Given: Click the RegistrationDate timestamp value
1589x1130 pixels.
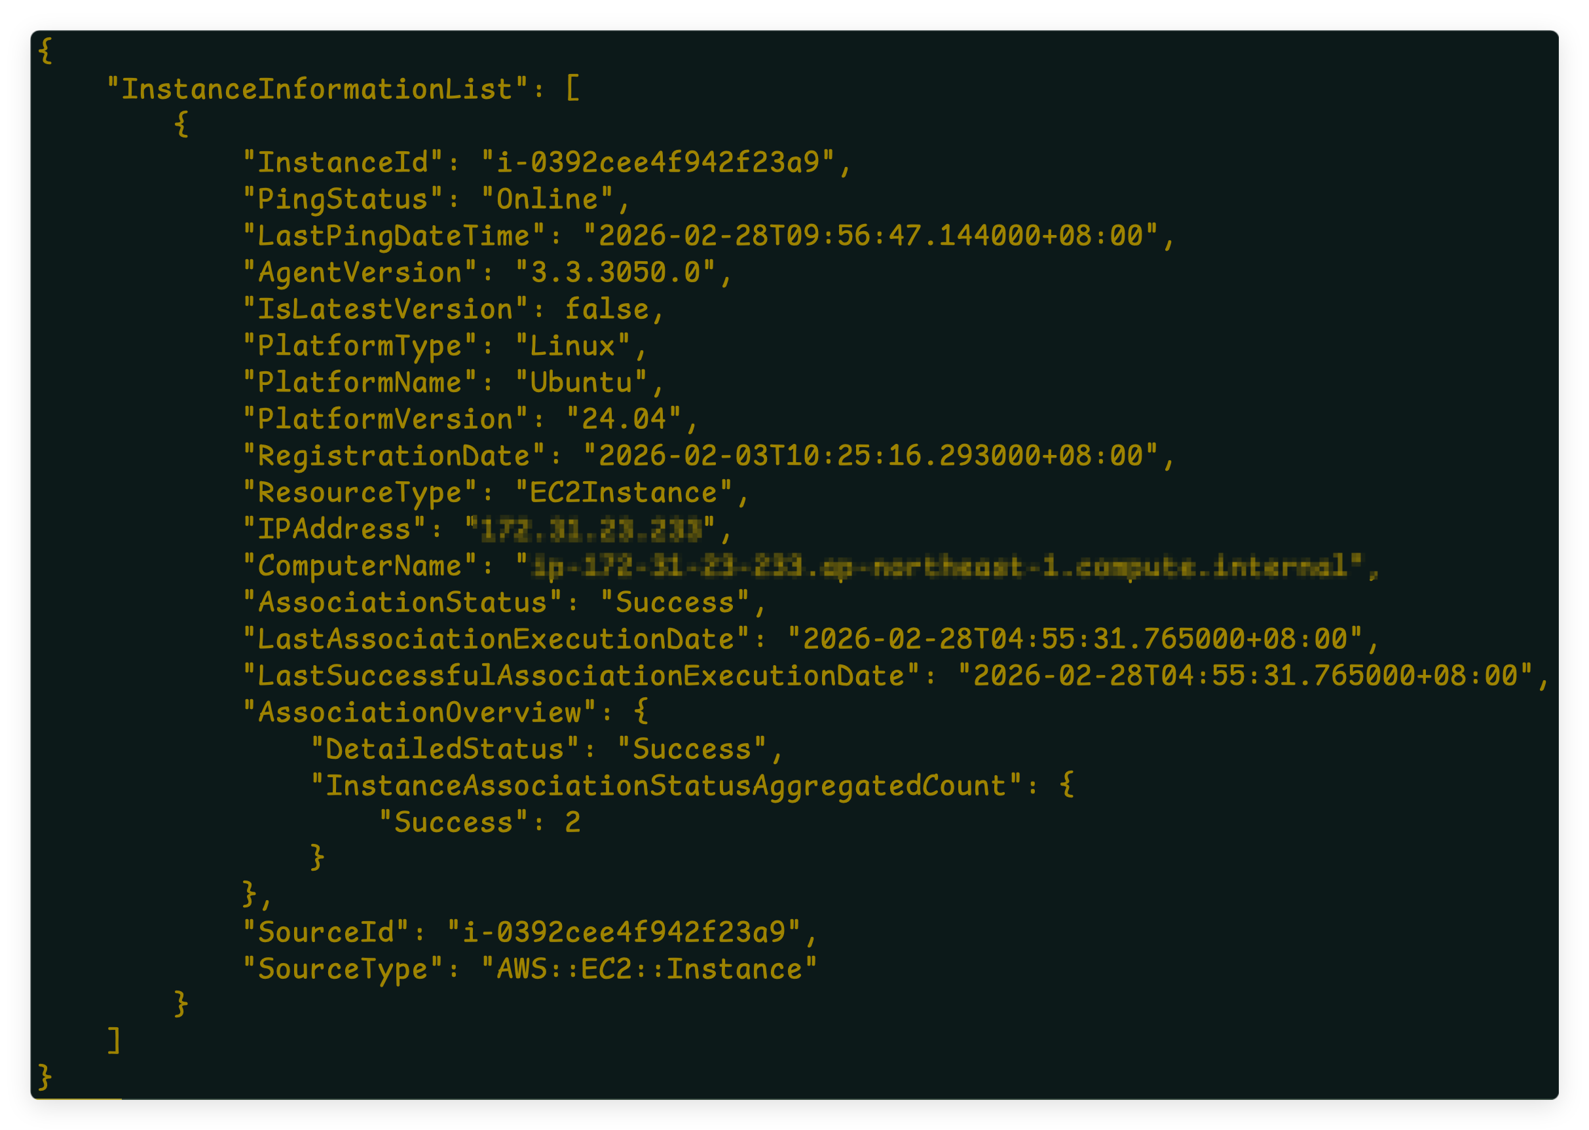Looking at the screenshot, I should (870, 456).
